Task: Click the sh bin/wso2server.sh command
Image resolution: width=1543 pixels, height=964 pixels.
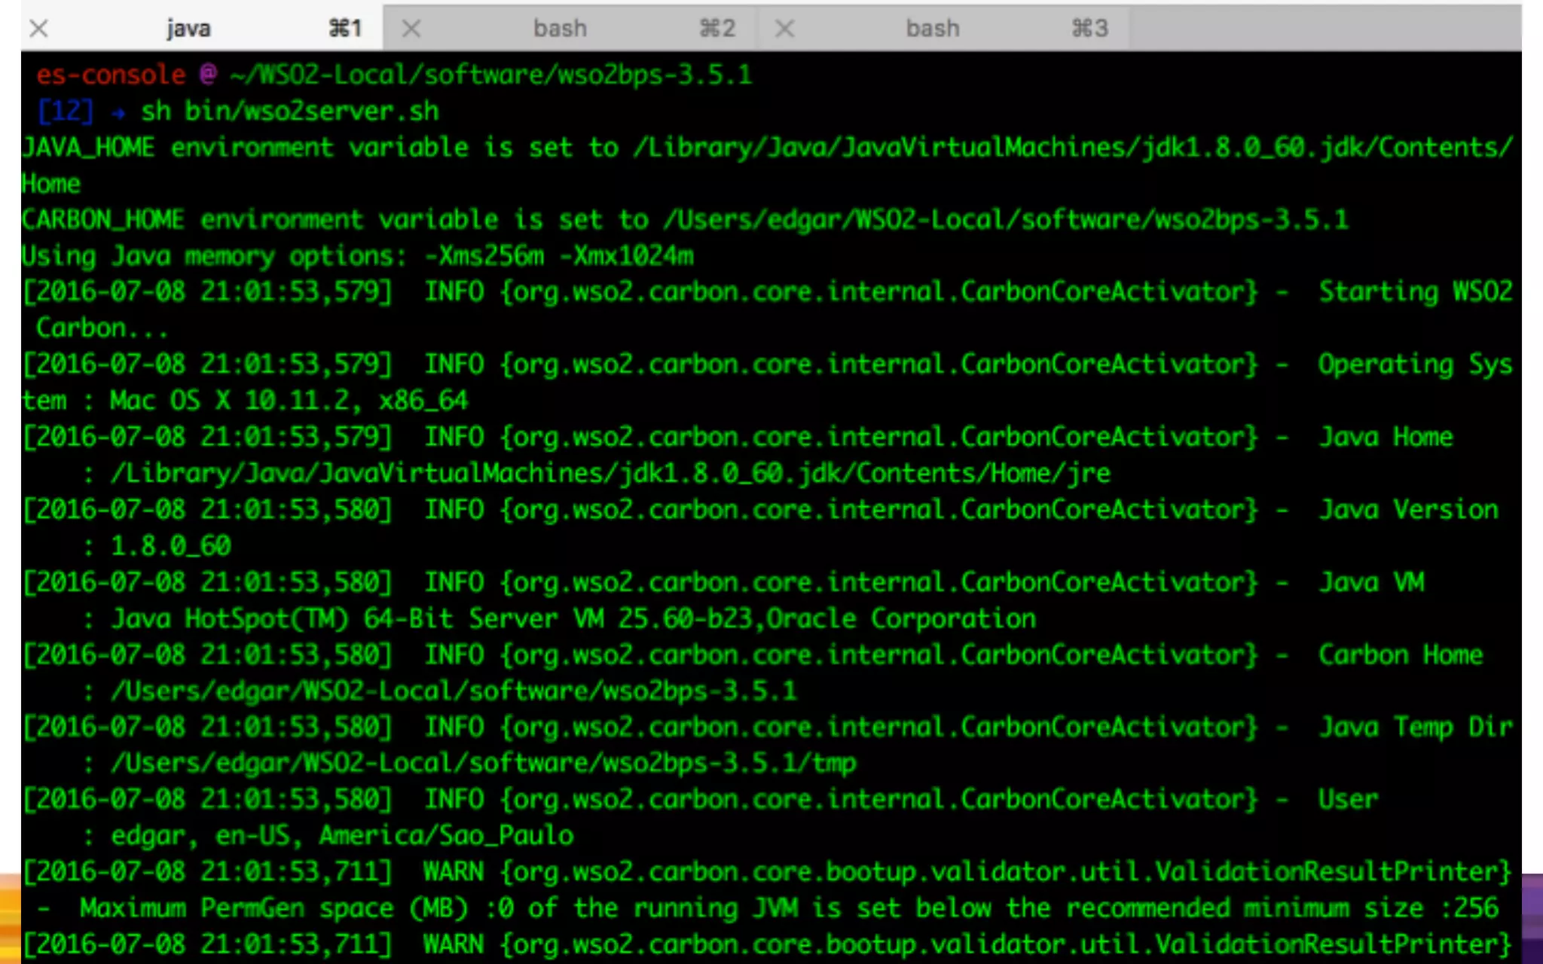Action: 289,111
